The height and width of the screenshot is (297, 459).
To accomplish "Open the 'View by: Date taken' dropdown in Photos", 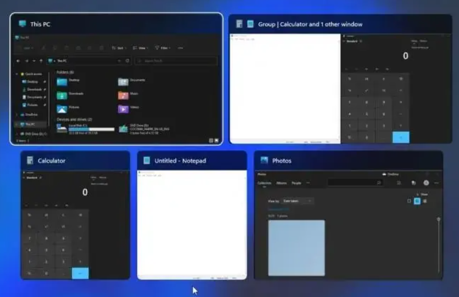I will click(297, 201).
